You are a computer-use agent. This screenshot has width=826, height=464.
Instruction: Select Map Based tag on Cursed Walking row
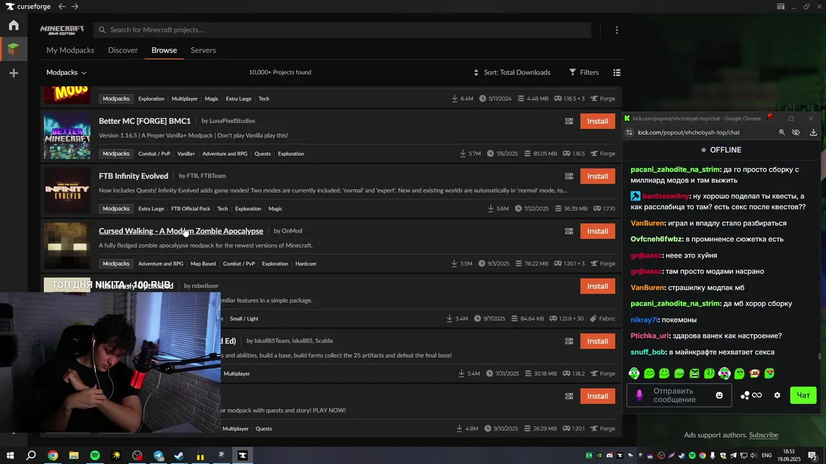pyautogui.click(x=203, y=264)
